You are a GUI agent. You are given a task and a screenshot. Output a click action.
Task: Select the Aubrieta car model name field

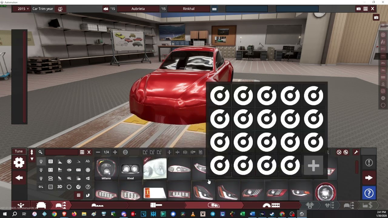tap(138, 9)
